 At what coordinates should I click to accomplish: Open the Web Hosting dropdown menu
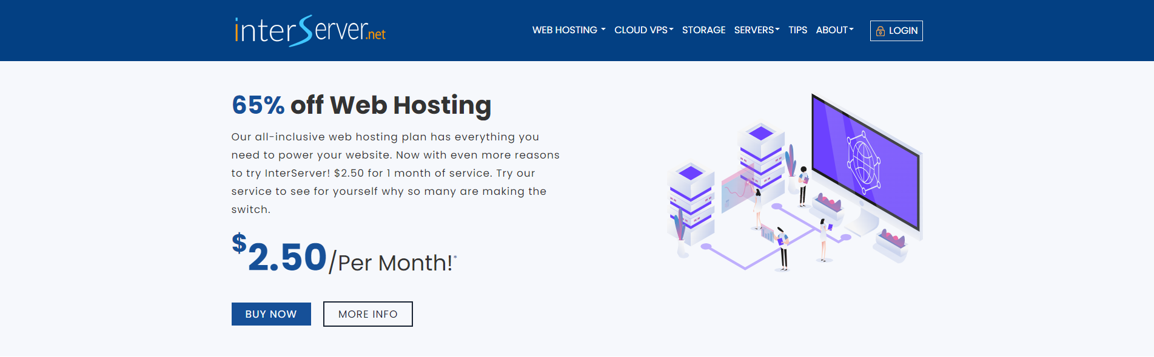(x=569, y=30)
